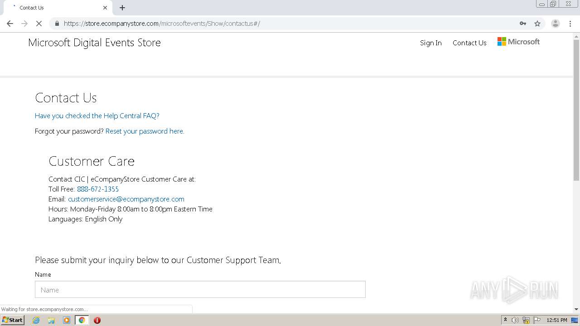The width and height of the screenshot is (580, 326).
Task: Open the Windows Start menu
Action: tap(13, 320)
